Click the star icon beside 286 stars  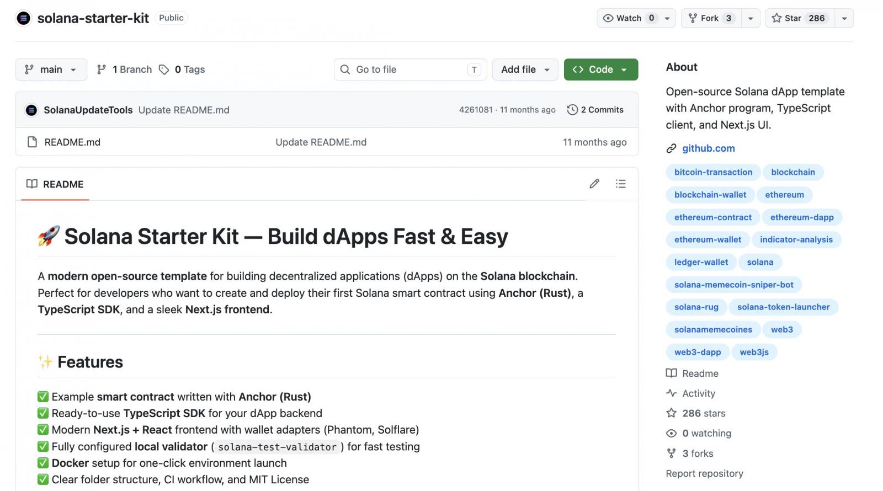(671, 413)
